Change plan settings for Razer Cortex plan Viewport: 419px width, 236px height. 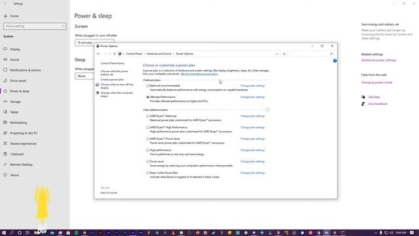point(253,173)
